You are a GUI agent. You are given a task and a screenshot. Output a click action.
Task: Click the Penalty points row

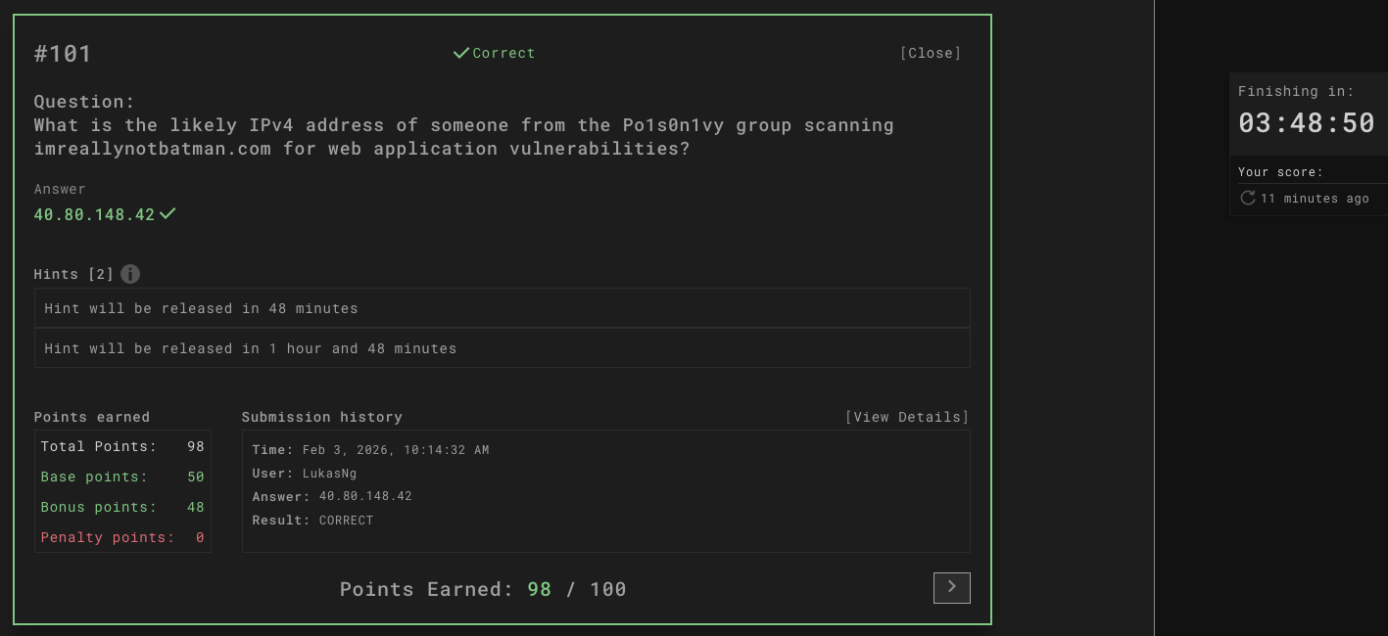[x=122, y=537]
